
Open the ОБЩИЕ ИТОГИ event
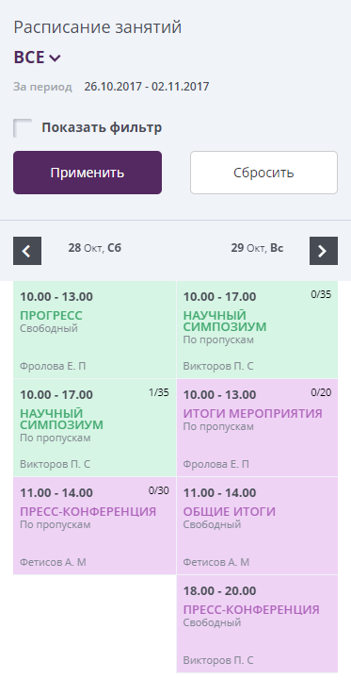[257, 525]
